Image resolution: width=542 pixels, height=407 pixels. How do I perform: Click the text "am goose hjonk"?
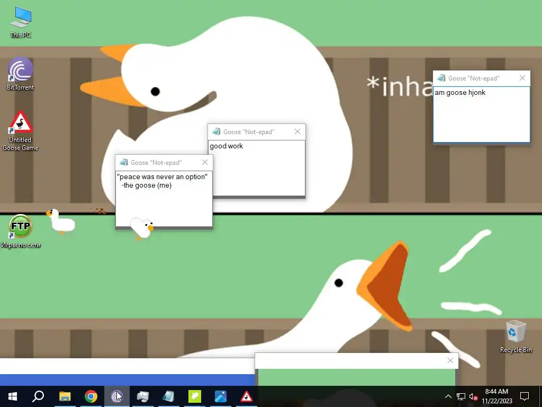(460, 92)
